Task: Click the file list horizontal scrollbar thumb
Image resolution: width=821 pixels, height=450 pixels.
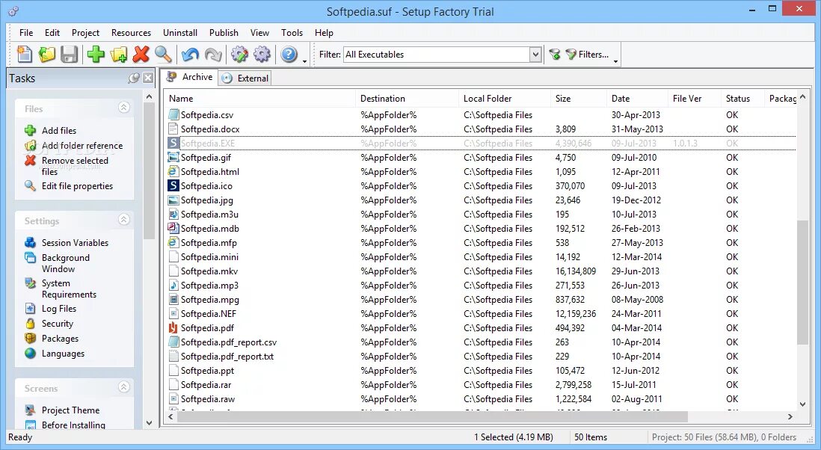Action: coord(432,416)
